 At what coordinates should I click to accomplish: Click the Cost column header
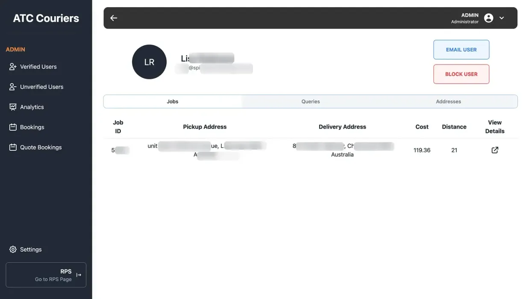pyautogui.click(x=422, y=127)
